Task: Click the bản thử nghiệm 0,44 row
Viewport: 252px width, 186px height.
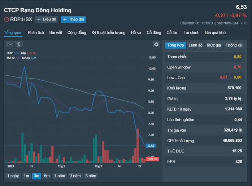Action: coord(204,120)
